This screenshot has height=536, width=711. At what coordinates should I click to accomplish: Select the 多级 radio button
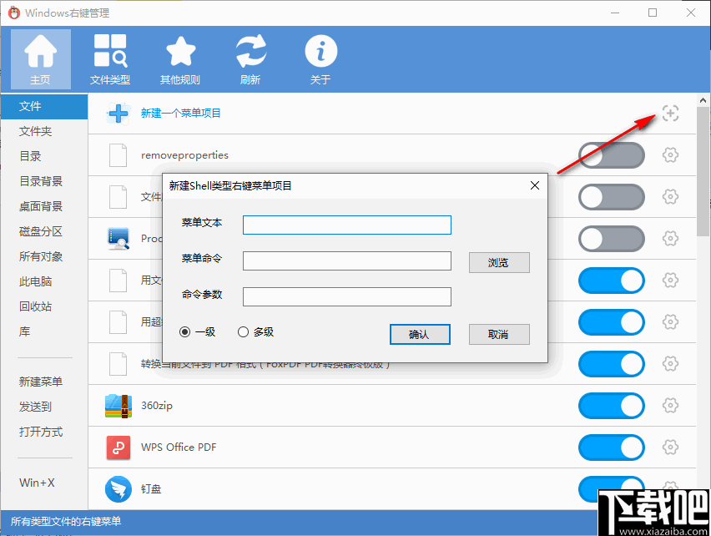point(245,331)
